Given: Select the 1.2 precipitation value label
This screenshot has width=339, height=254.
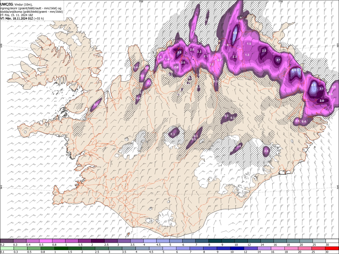Looking at the screenshot, I should pos(211,65).
